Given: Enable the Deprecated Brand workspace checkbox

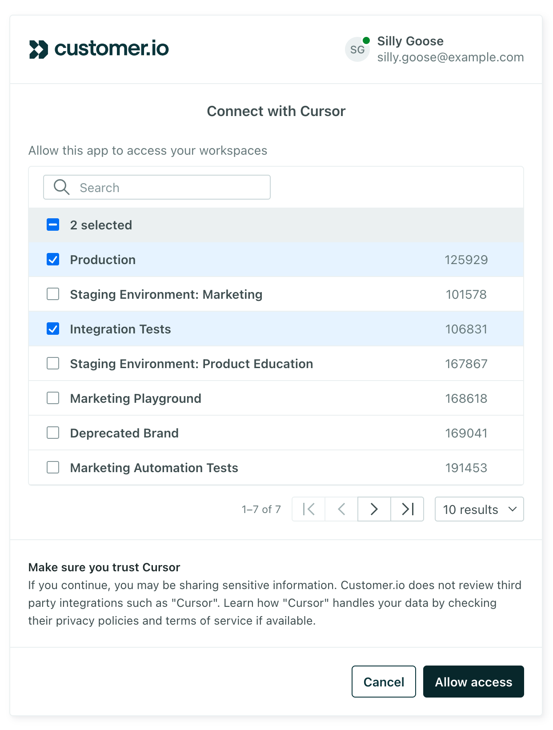Looking at the screenshot, I should (x=53, y=433).
